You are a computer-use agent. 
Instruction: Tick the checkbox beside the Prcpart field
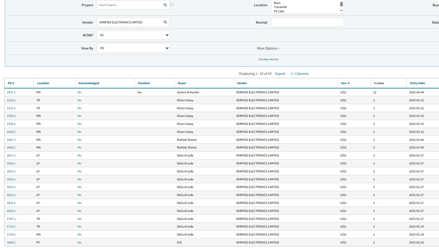pos(172,5)
